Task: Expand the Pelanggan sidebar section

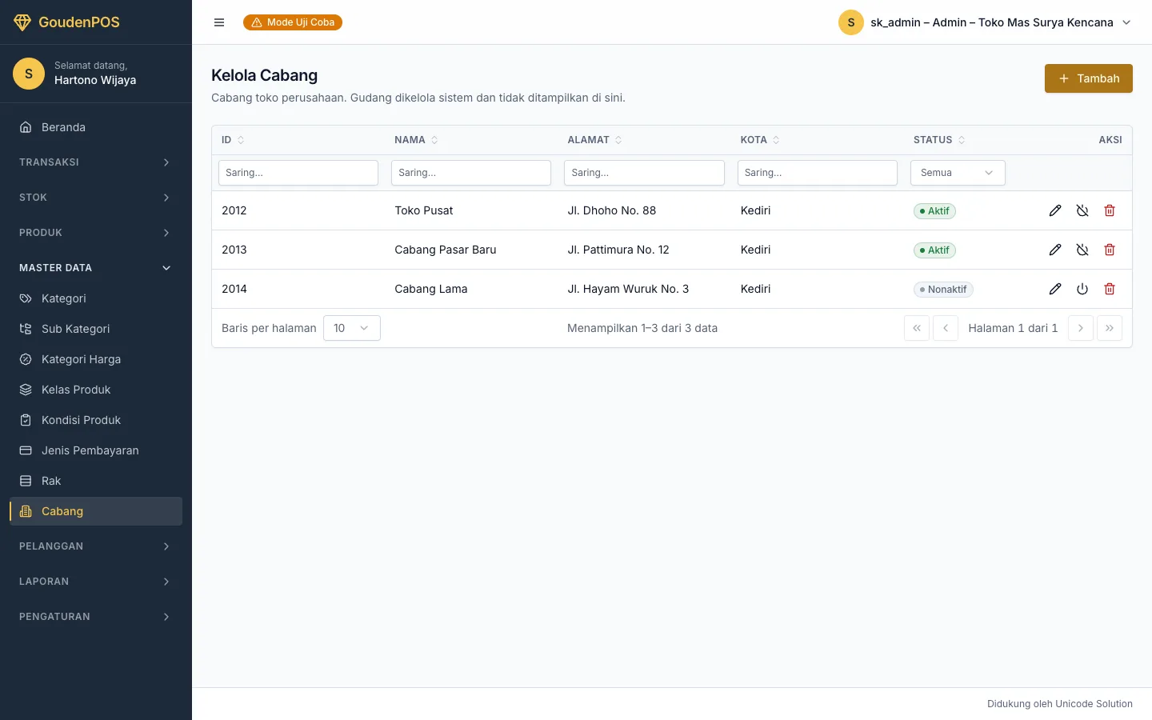Action: (x=96, y=546)
